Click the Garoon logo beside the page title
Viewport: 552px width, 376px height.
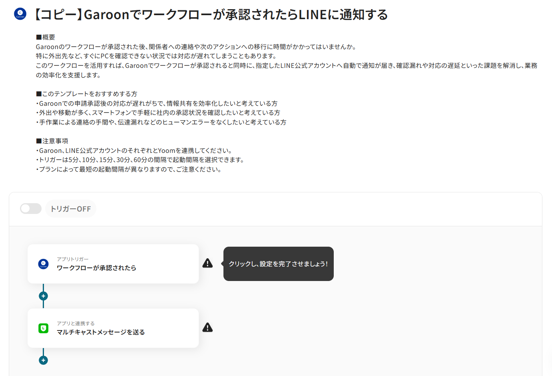[20, 14]
